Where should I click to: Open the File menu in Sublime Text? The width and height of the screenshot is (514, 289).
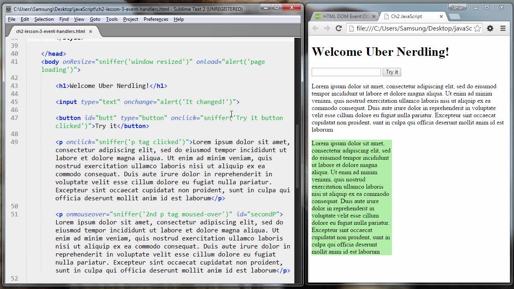coord(12,19)
